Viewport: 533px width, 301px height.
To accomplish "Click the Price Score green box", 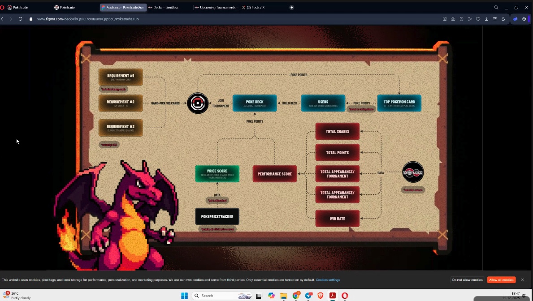I will 217,174.
